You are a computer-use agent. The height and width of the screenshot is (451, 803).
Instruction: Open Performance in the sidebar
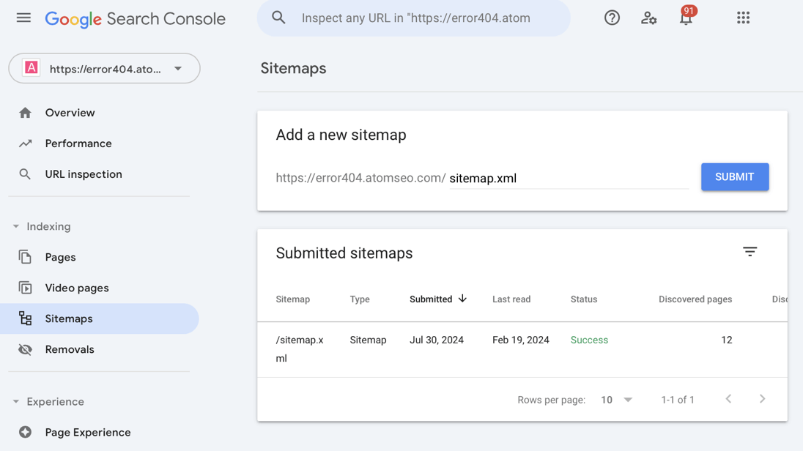78,143
